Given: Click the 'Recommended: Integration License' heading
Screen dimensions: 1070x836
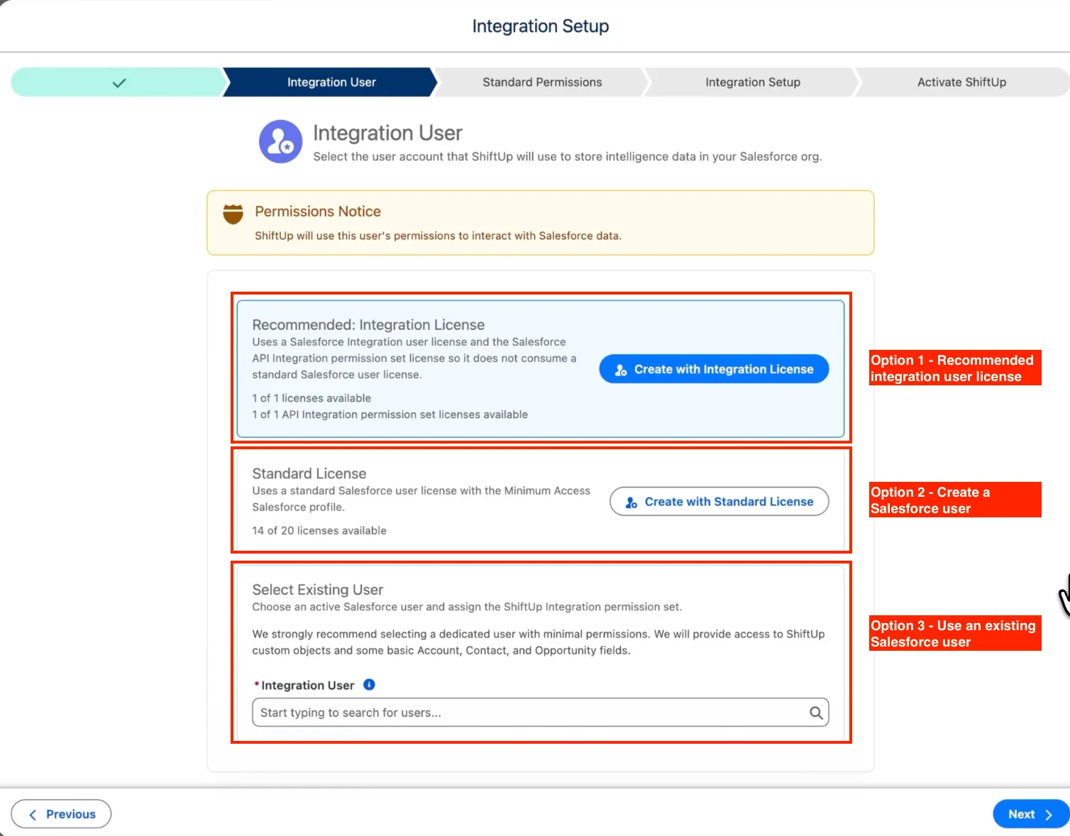Looking at the screenshot, I should [368, 325].
